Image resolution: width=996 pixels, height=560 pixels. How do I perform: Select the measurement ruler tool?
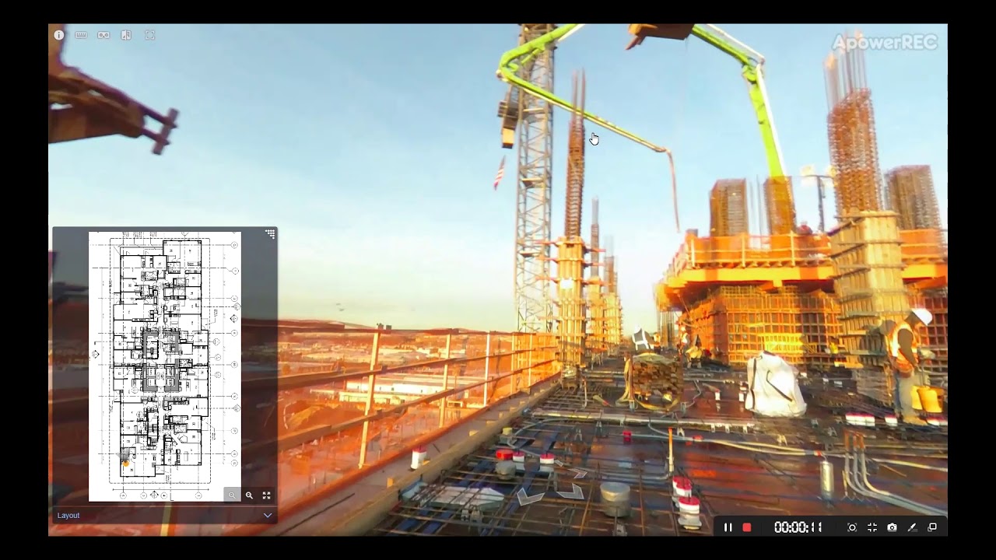pos(81,35)
